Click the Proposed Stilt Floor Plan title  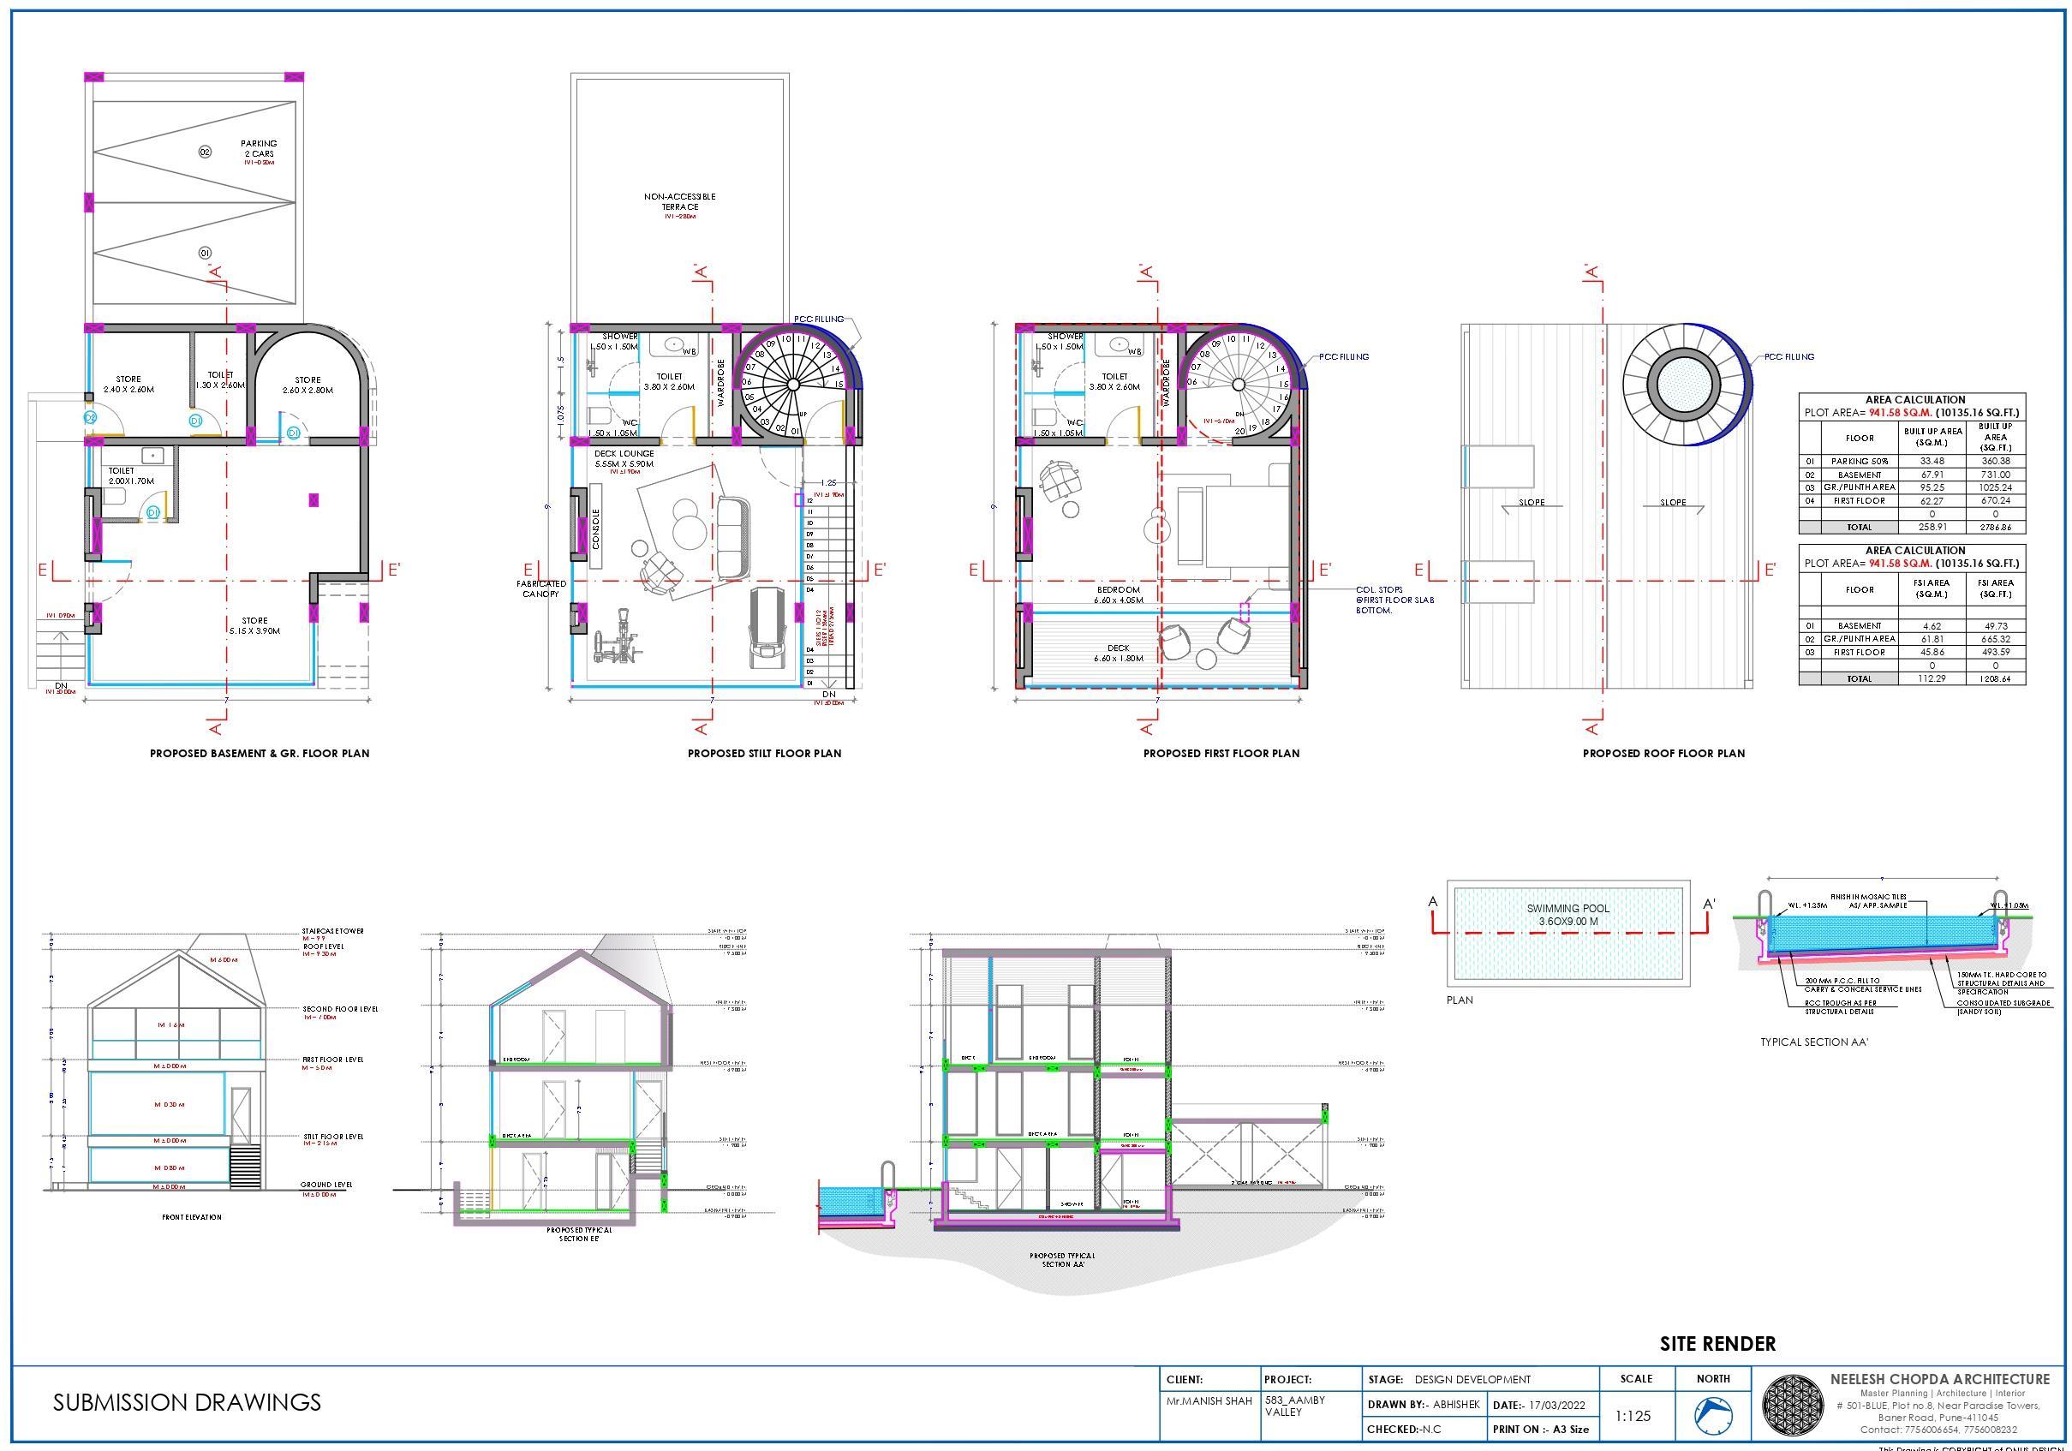764,753
